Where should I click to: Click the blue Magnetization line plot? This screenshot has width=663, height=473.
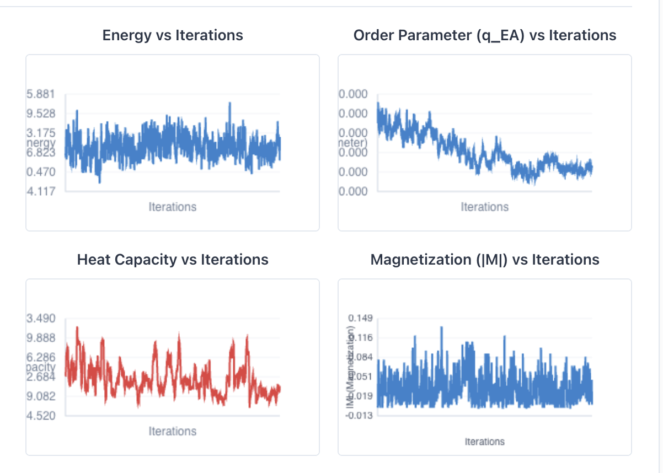tap(485, 368)
